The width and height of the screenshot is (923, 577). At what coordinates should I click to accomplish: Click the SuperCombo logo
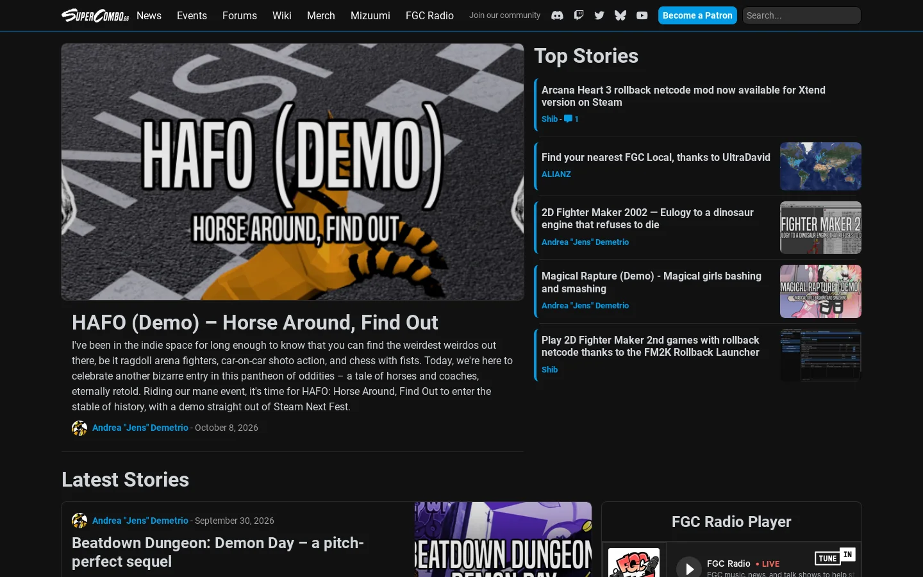95,15
